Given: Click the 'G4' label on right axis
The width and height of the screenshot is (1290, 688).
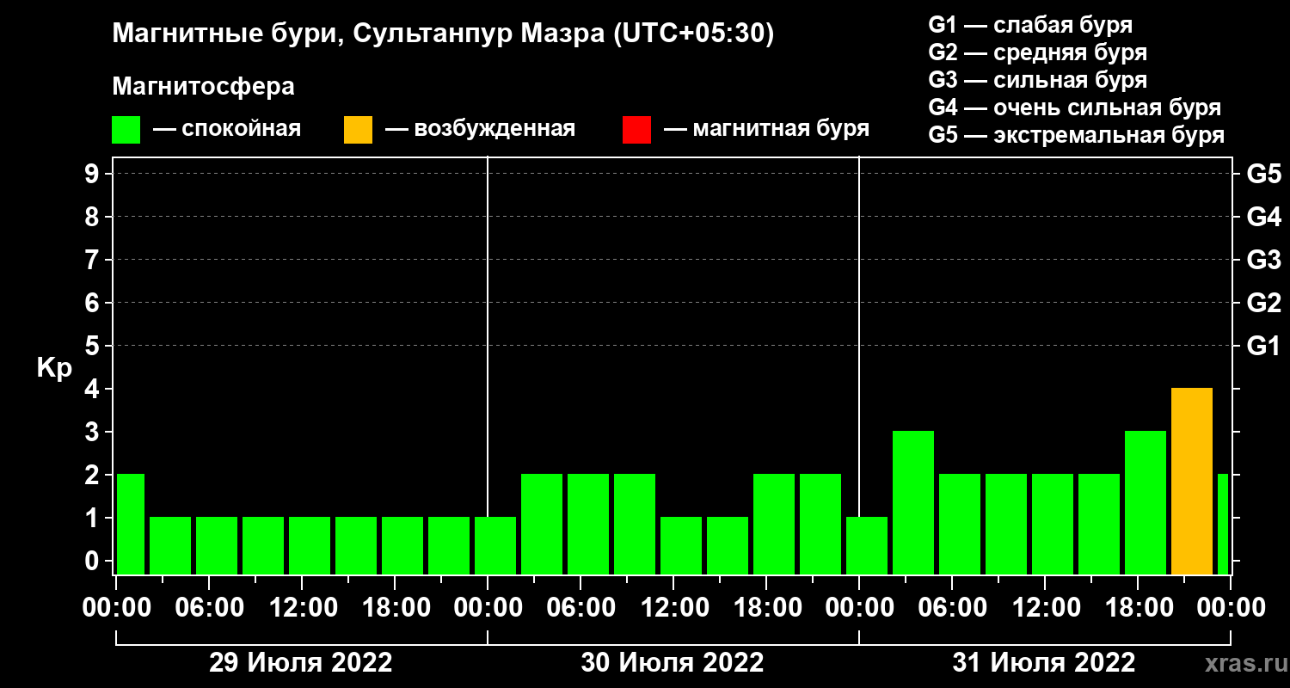Looking at the screenshot, I should pyautogui.click(x=1263, y=217).
